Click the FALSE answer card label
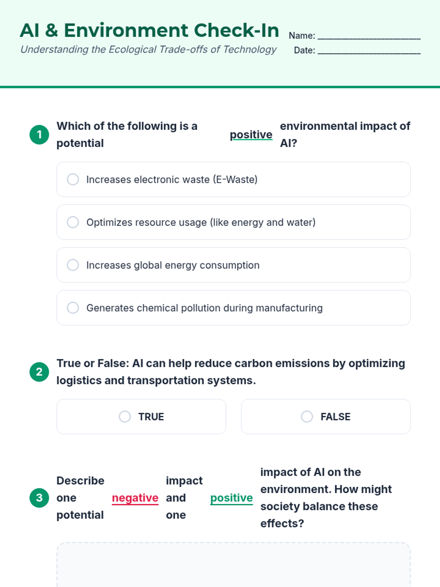 pyautogui.click(x=335, y=417)
